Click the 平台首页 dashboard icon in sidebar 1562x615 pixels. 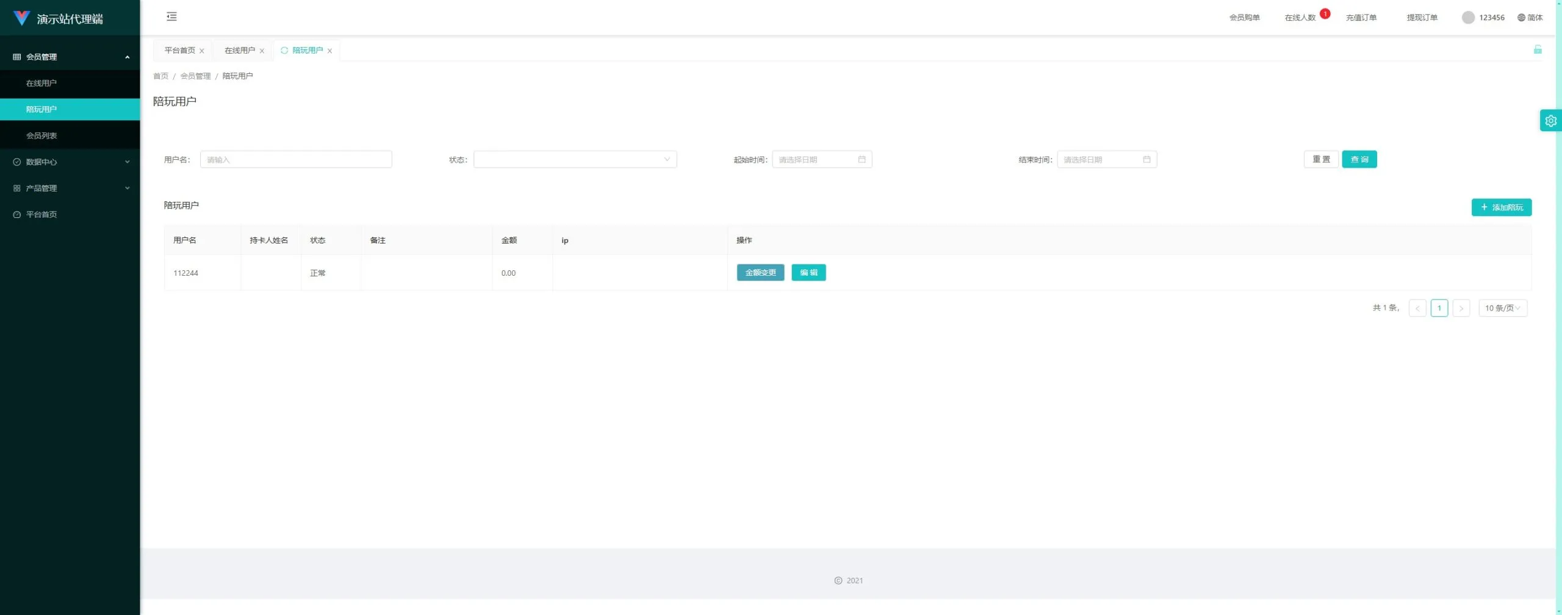coord(17,214)
